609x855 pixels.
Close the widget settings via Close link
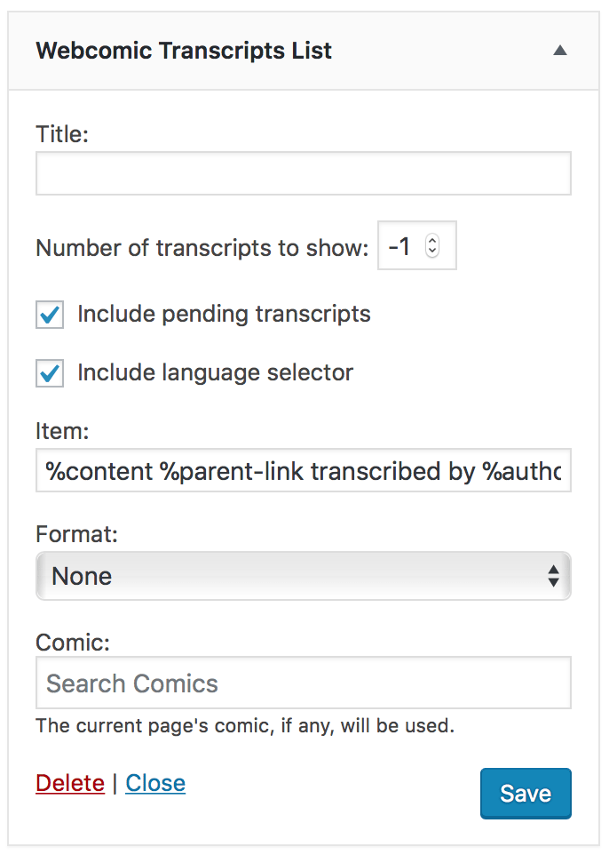[155, 783]
